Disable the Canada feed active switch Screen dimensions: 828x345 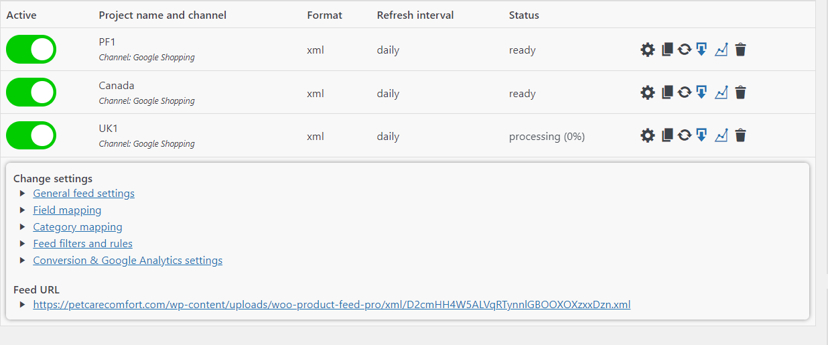[x=31, y=92]
